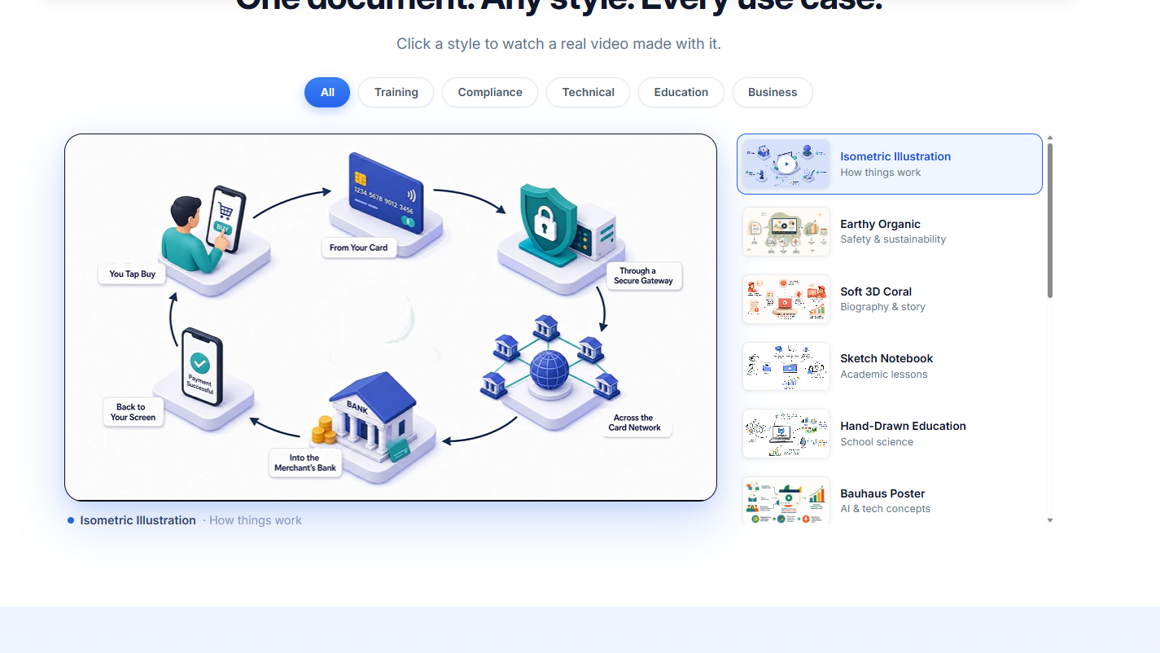Select the All filter tab

327,93
